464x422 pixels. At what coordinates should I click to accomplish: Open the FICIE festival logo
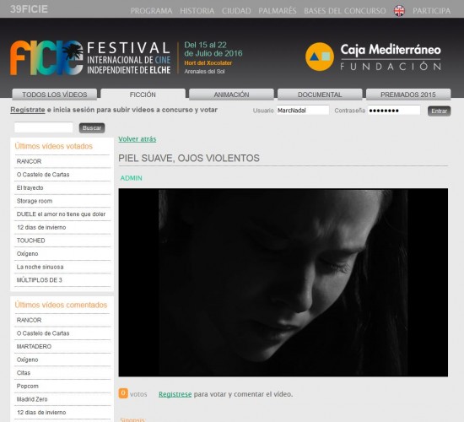coord(90,57)
